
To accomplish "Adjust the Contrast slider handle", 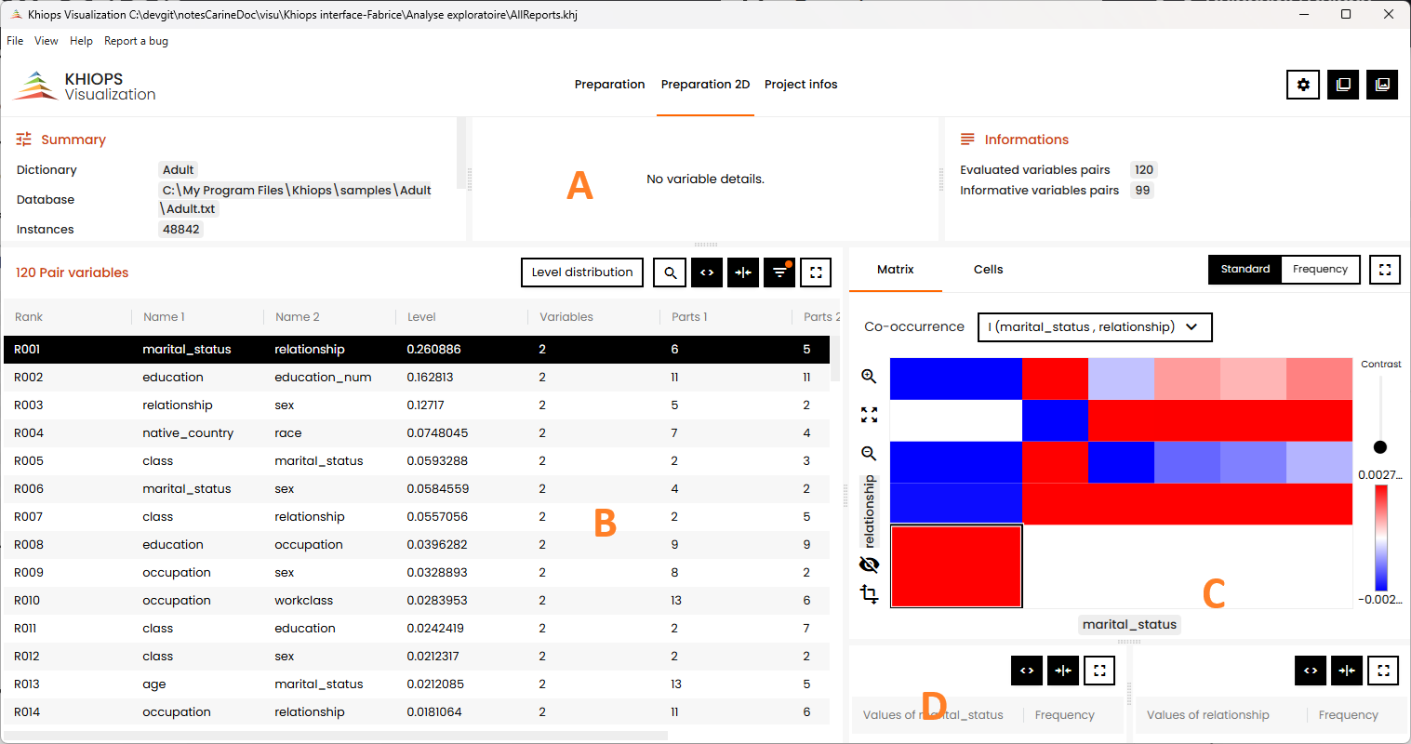I will [1380, 447].
